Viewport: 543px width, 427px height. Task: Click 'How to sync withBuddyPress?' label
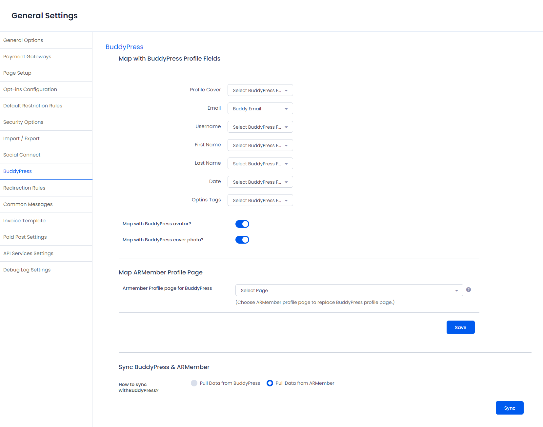[138, 387]
